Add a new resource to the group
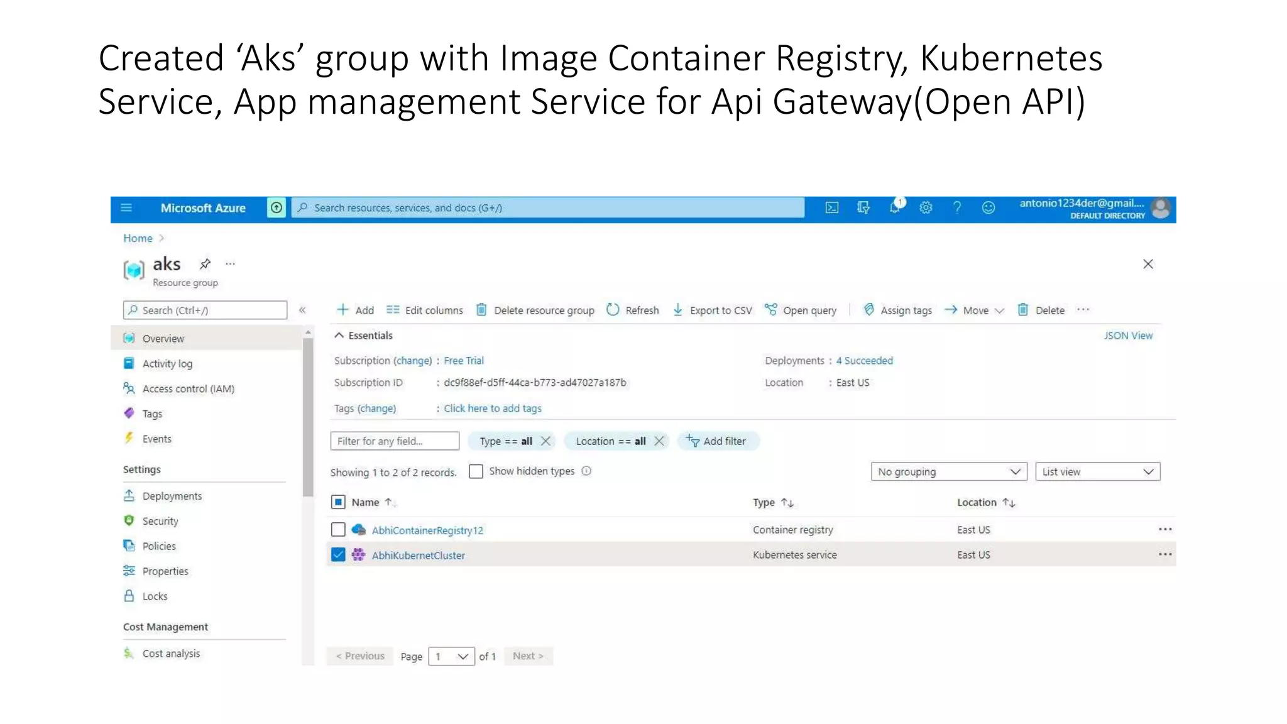The image size is (1287, 724). pos(356,310)
